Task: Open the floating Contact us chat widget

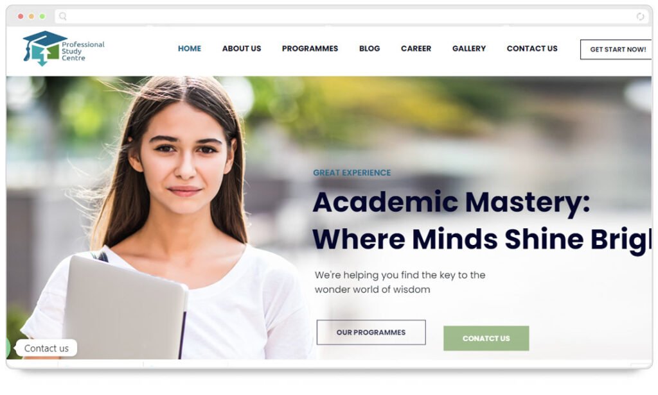Action: click(x=46, y=348)
